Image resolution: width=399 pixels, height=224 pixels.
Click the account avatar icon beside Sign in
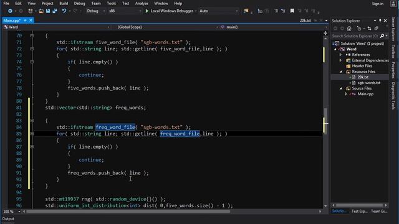393,4
